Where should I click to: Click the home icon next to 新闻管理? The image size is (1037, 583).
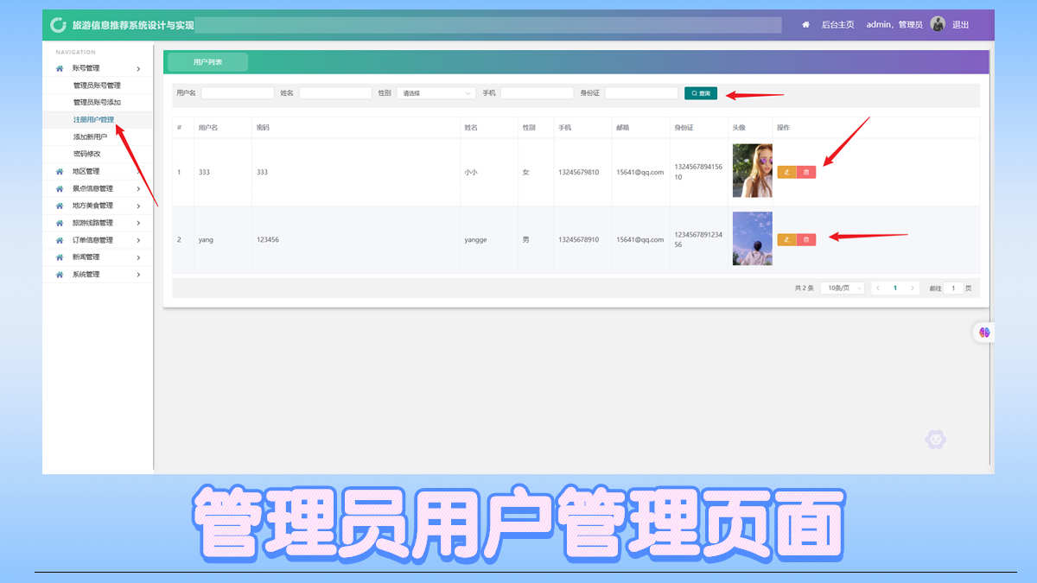(60, 257)
